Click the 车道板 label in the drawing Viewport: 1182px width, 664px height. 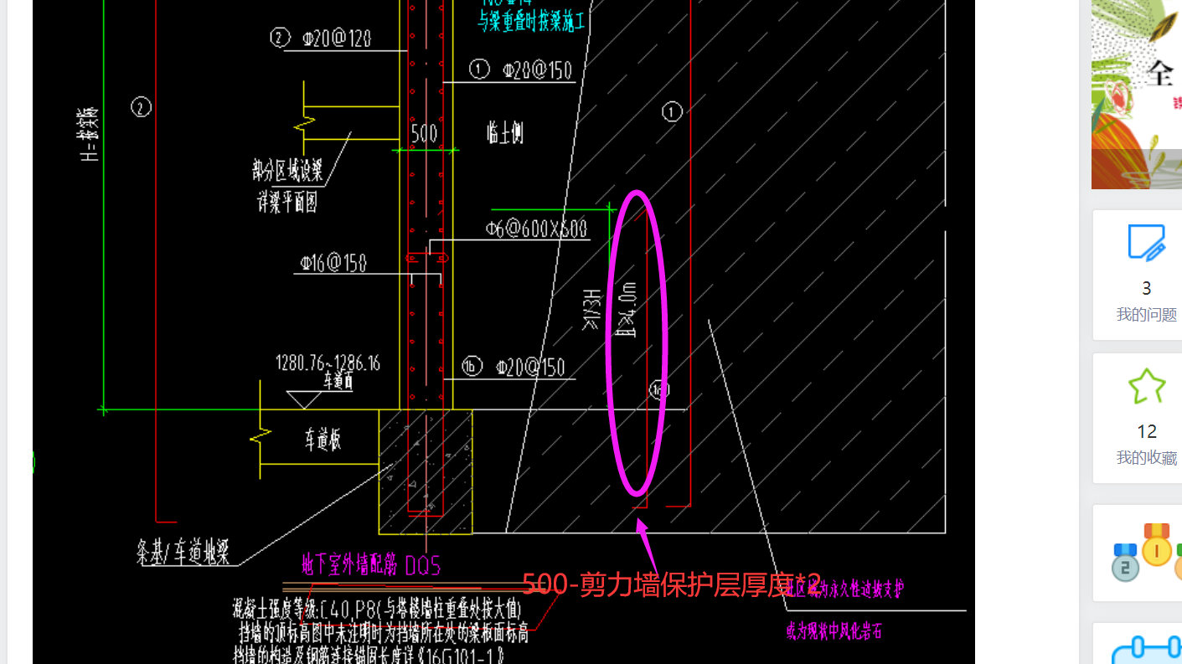tap(323, 440)
